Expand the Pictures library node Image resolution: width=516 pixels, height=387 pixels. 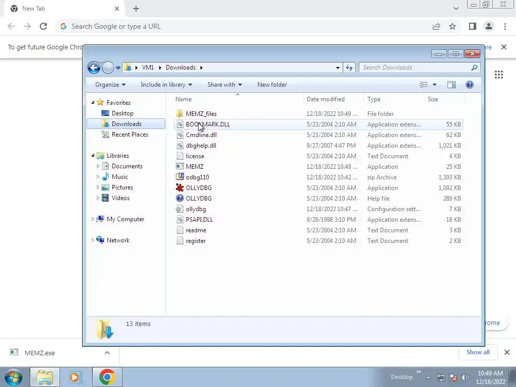click(98, 187)
